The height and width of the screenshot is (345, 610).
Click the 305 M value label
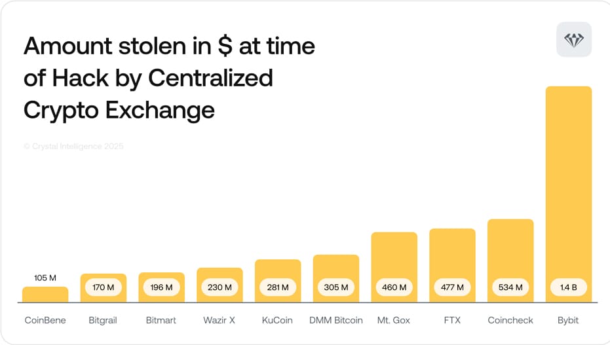coord(335,287)
